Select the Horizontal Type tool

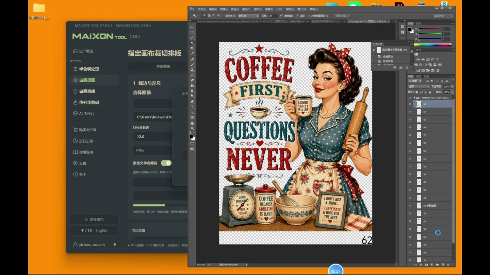pos(192,107)
